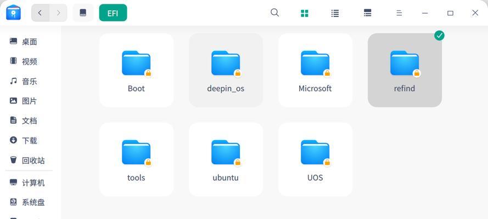Screen dimensions: 488x219
Task: Open 下载 in the sidebar
Action: [30, 141]
